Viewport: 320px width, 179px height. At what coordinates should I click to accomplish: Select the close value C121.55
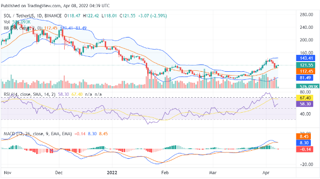tap(127, 16)
